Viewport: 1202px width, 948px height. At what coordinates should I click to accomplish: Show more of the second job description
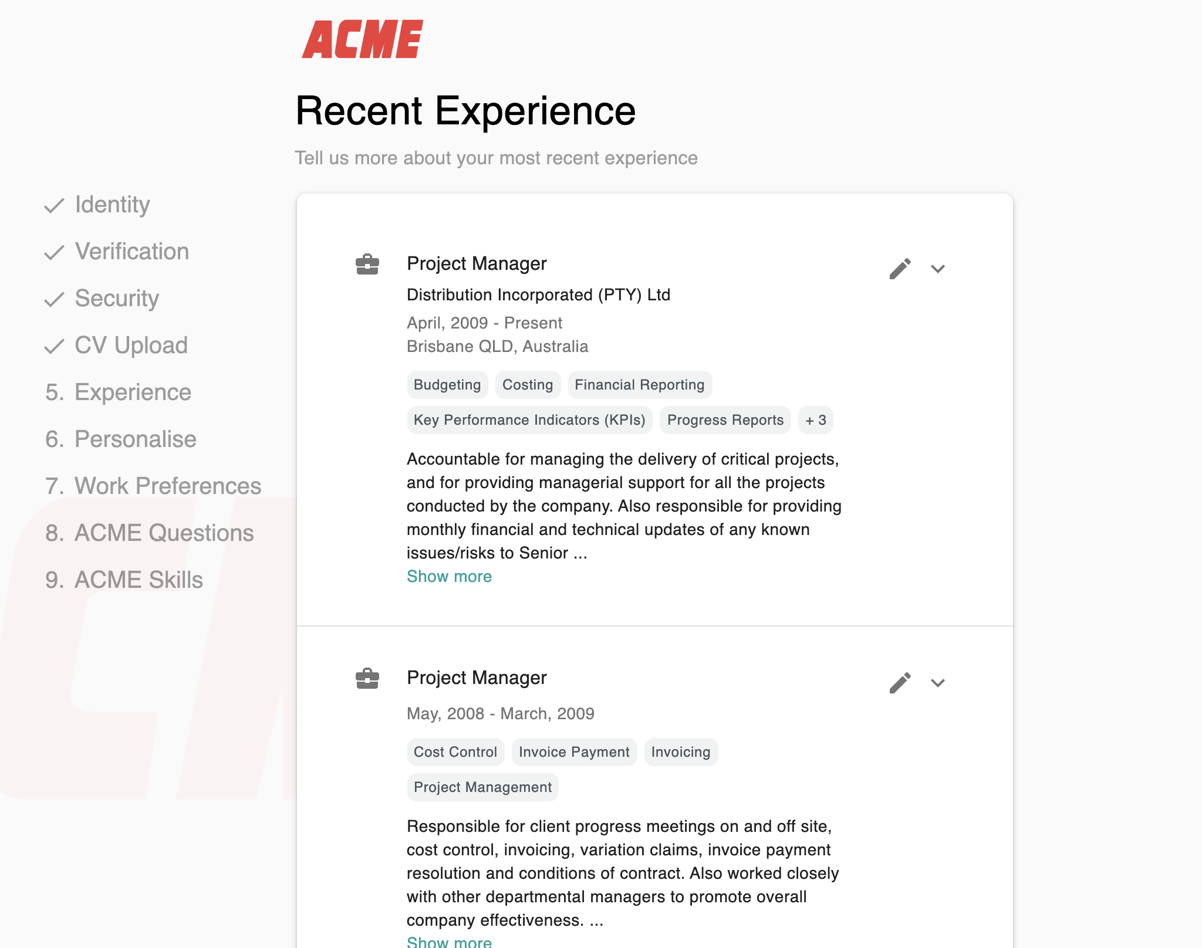point(449,942)
